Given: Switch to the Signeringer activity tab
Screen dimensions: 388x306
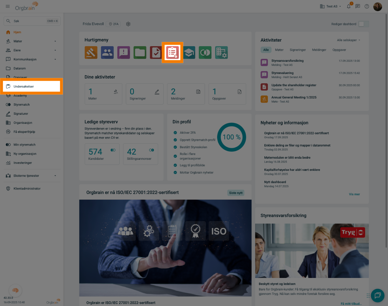Looking at the screenshot, I should point(298,50).
